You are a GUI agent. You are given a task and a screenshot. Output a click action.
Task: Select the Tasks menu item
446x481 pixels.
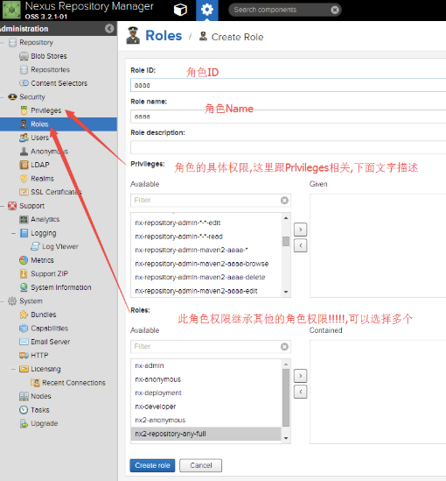tap(40, 410)
